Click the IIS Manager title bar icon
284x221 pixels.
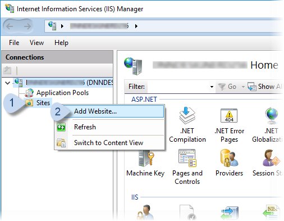[10, 8]
